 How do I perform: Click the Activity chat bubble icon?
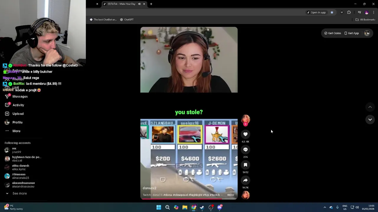7,105
